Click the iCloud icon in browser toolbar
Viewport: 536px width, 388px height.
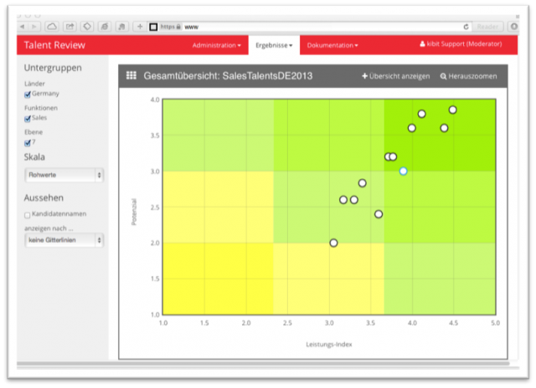pos(52,27)
